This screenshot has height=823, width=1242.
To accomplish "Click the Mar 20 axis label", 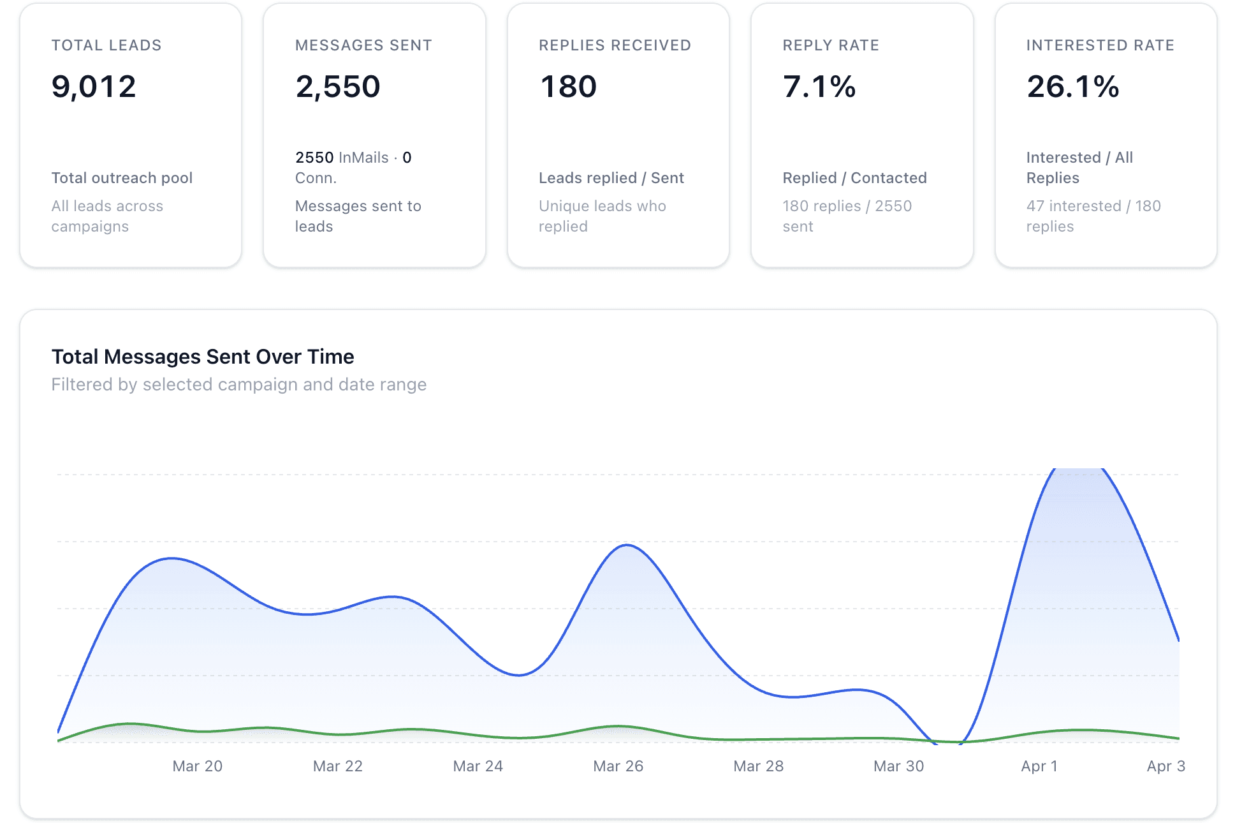I will 198,766.
